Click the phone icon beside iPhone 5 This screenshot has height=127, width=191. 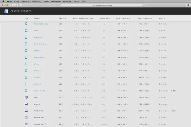pyautogui.click(x=26, y=77)
